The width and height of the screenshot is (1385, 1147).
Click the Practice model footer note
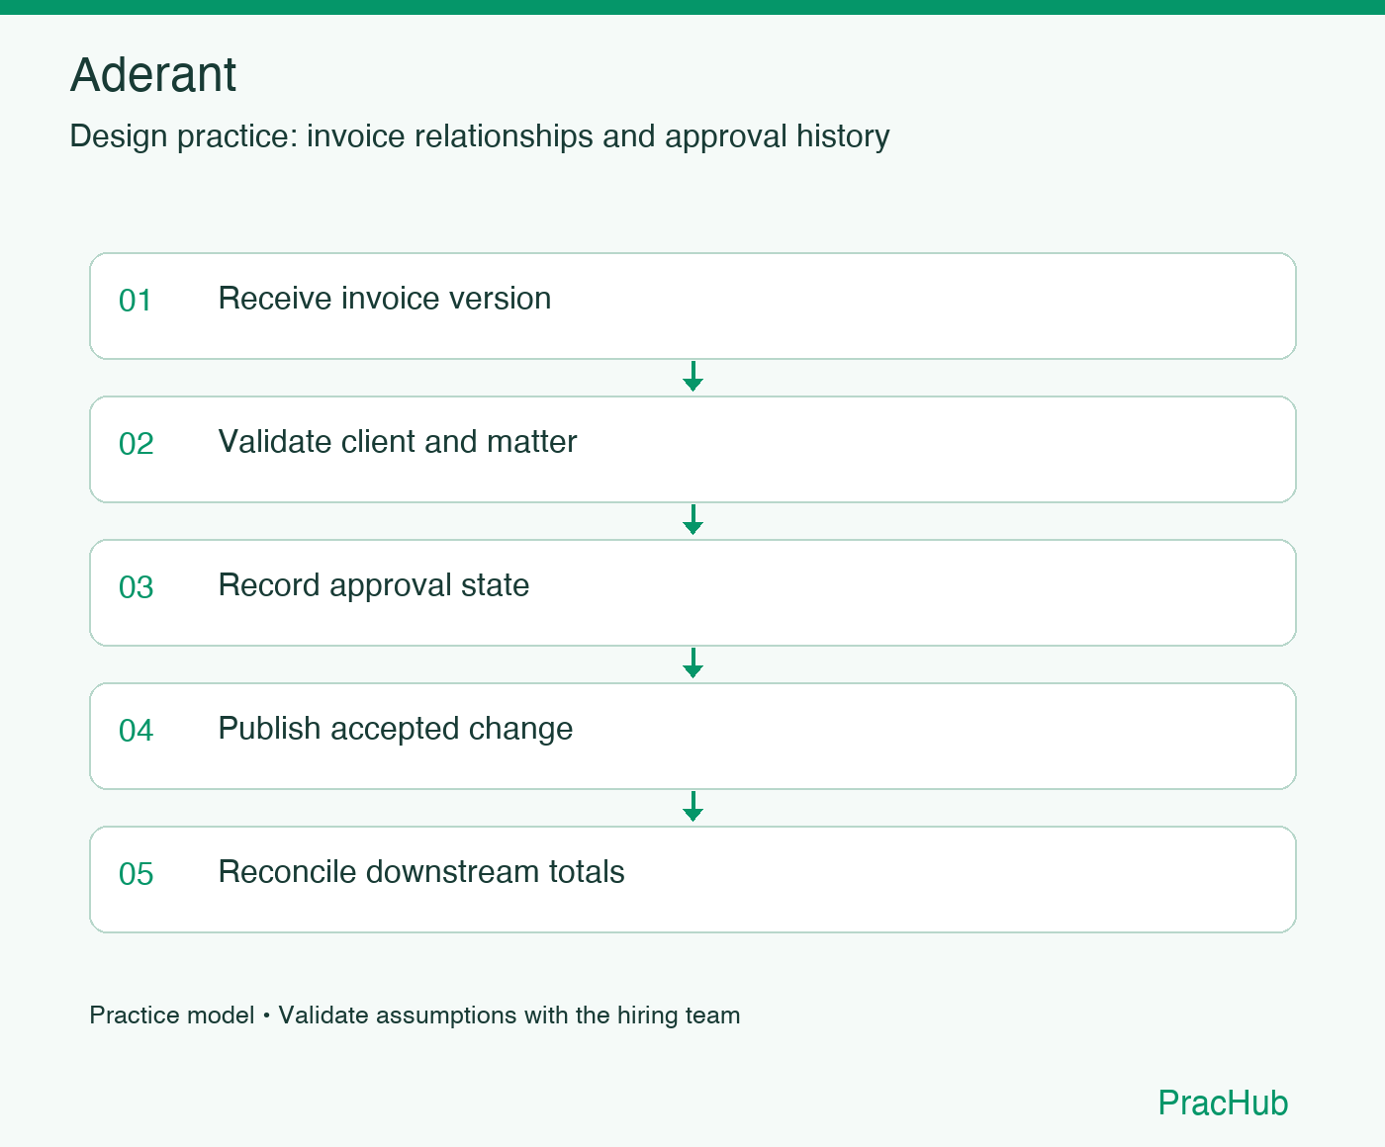(x=415, y=1015)
